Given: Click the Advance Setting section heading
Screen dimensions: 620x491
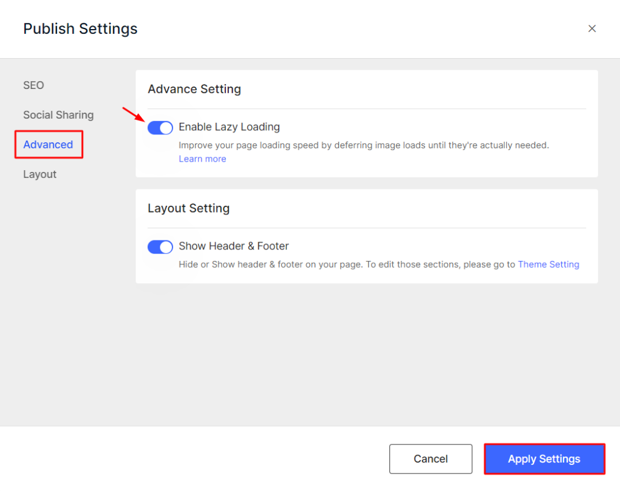Looking at the screenshot, I should tap(194, 89).
